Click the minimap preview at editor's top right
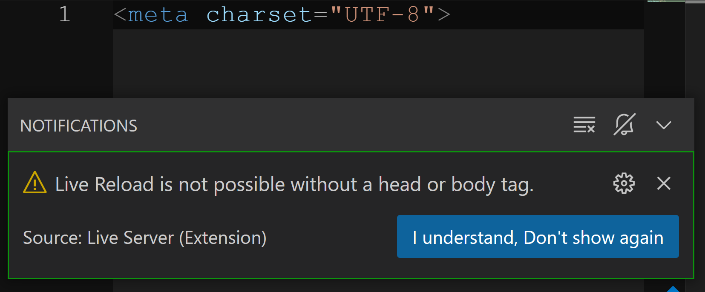The width and height of the screenshot is (705, 292). (666, 2)
